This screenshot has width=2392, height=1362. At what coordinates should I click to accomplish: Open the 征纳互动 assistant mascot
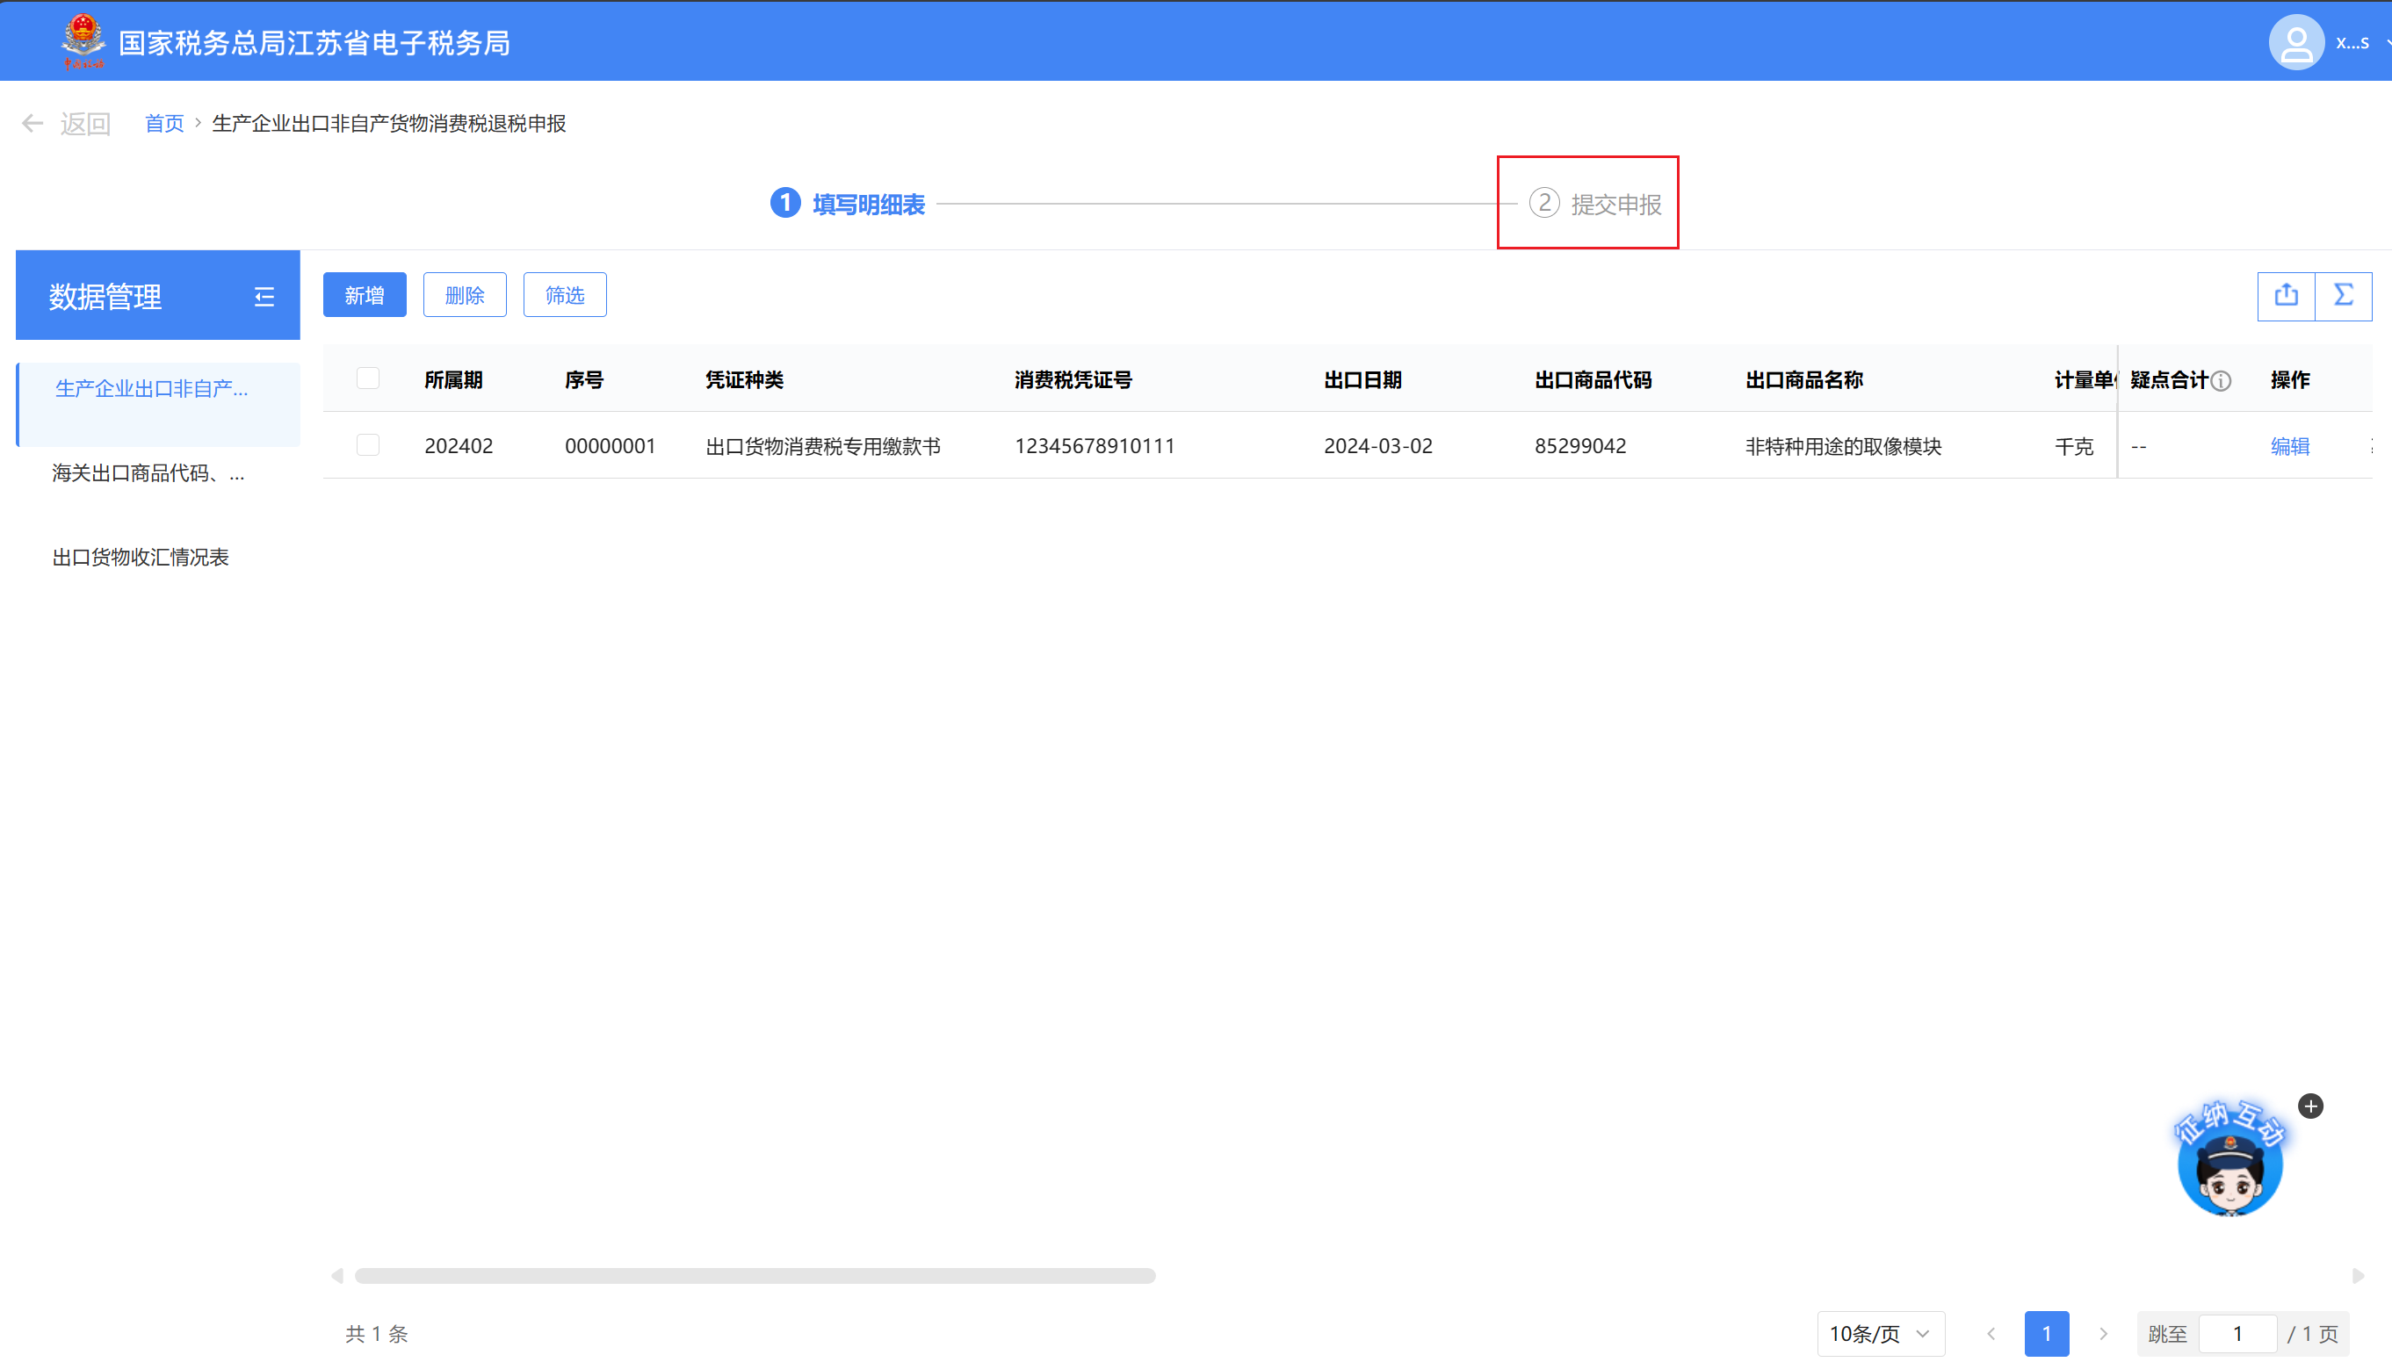coord(2229,1165)
